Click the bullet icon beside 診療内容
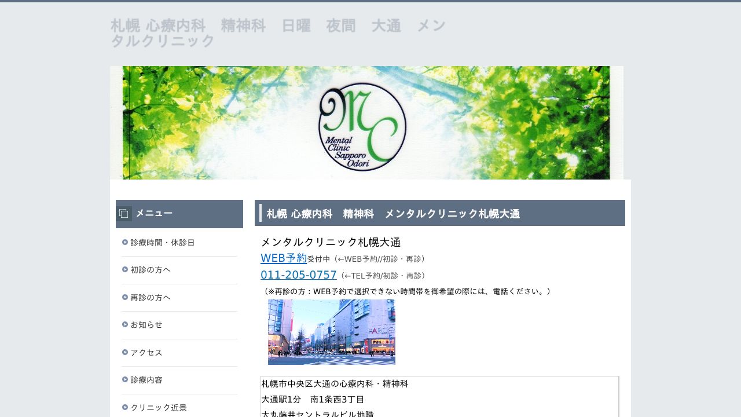Viewport: 741px width, 417px height. 125,379
